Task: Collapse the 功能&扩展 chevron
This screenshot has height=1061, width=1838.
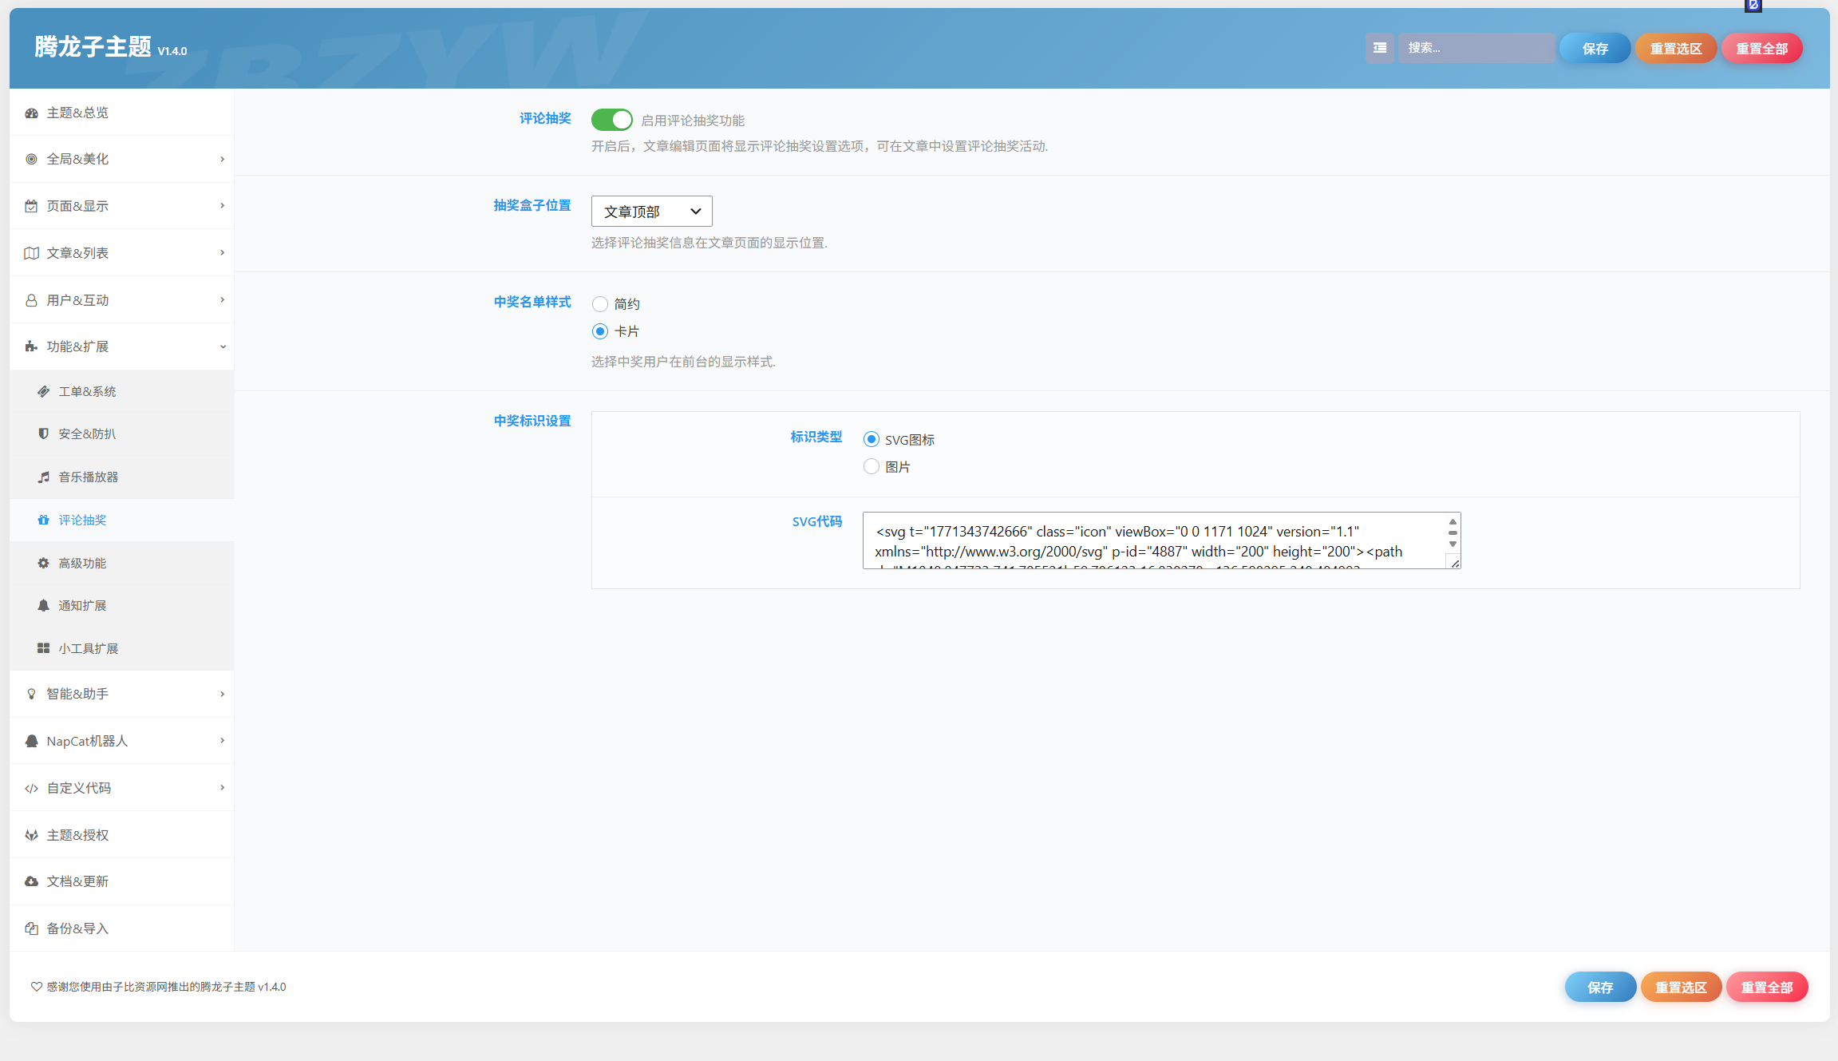Action: pyautogui.click(x=223, y=346)
